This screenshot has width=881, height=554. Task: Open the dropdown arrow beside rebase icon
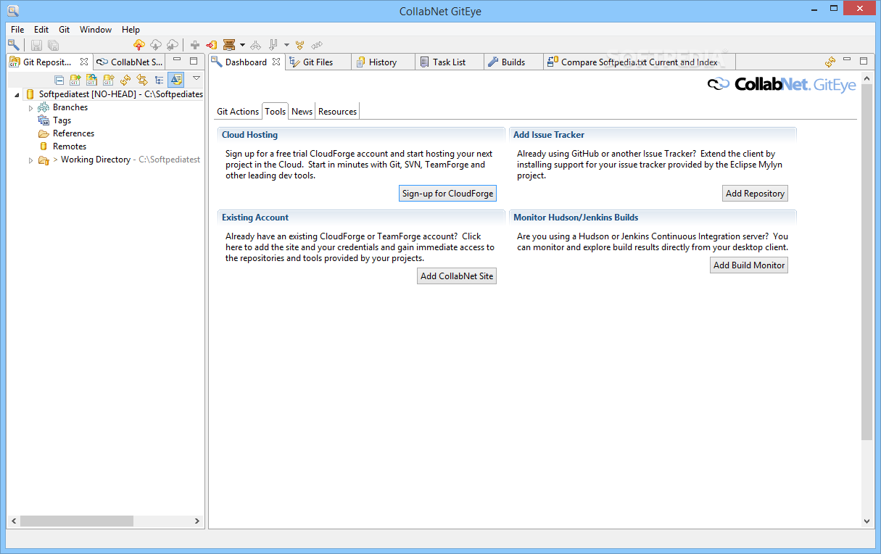(x=286, y=45)
